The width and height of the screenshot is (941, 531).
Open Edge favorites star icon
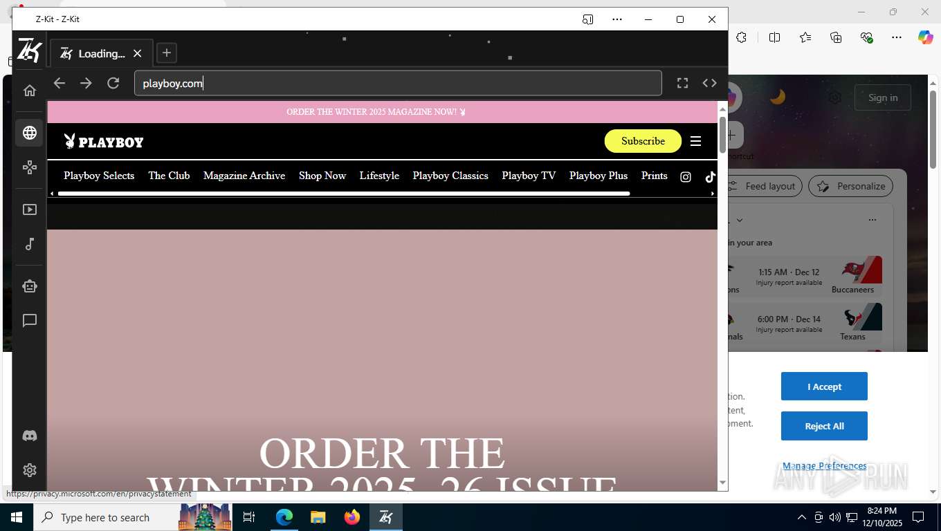click(805, 37)
